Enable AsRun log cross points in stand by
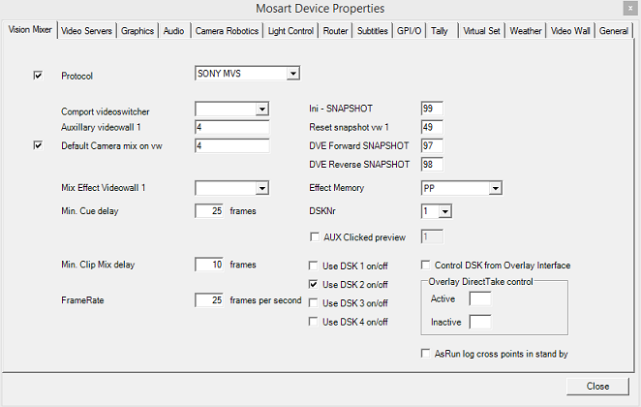 coord(426,355)
